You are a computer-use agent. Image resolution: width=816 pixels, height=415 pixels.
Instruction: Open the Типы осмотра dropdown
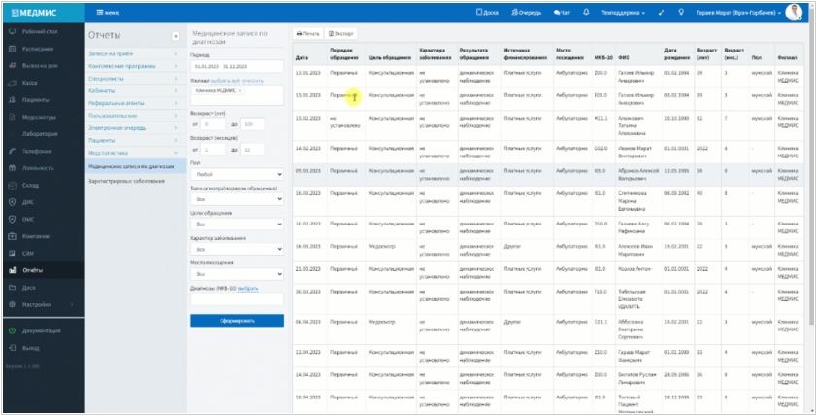tap(237, 199)
